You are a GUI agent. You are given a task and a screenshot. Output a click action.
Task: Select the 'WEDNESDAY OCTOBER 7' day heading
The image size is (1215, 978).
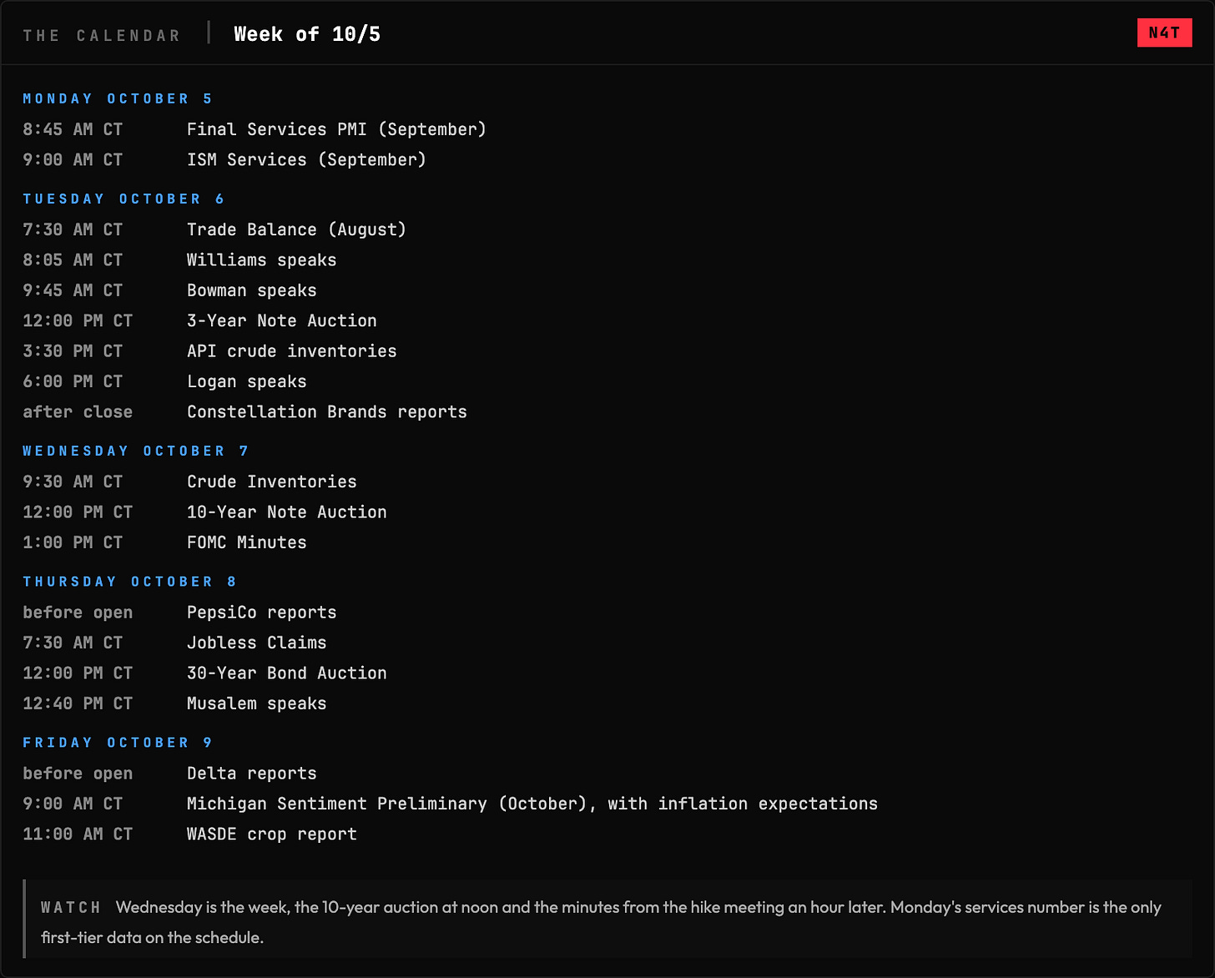(x=136, y=451)
